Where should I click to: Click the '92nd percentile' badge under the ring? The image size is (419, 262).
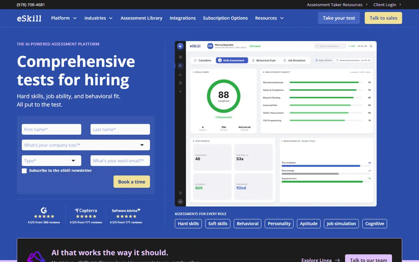pyautogui.click(x=224, y=117)
